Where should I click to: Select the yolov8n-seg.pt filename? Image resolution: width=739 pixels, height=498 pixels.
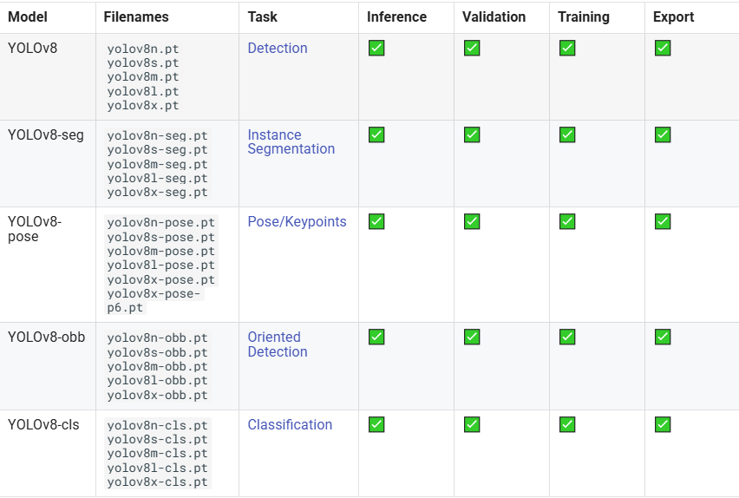tap(157, 136)
